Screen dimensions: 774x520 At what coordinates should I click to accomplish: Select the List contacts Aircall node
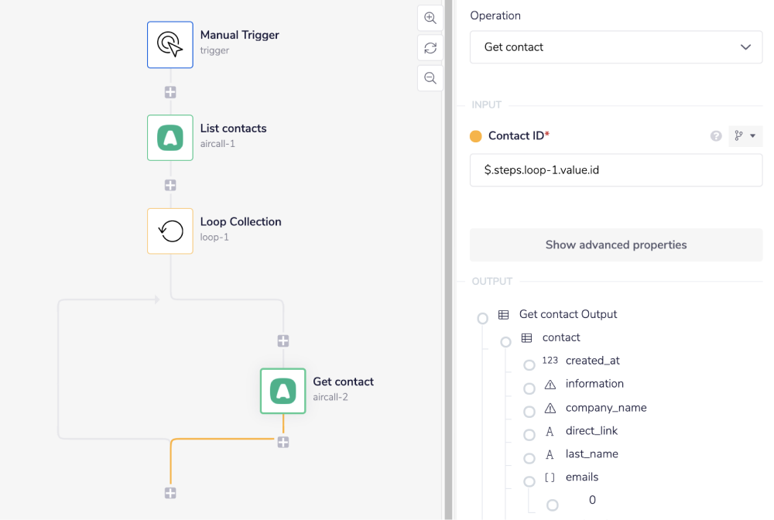[x=170, y=138]
